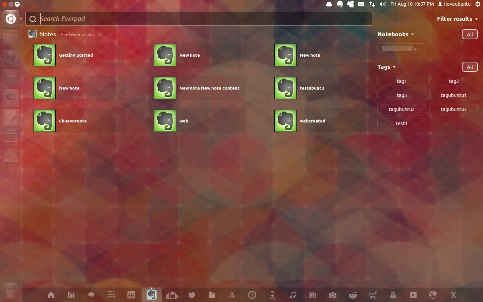The height and width of the screenshot is (302, 483).
Task: Select All in the Notebooks filter
Action: tap(470, 34)
